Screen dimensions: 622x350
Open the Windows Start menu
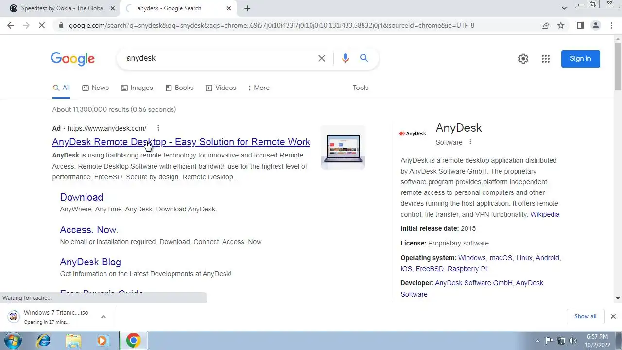[13, 340]
